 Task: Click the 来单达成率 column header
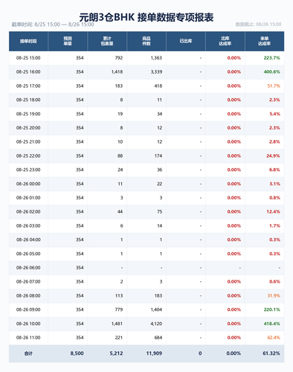click(265, 41)
